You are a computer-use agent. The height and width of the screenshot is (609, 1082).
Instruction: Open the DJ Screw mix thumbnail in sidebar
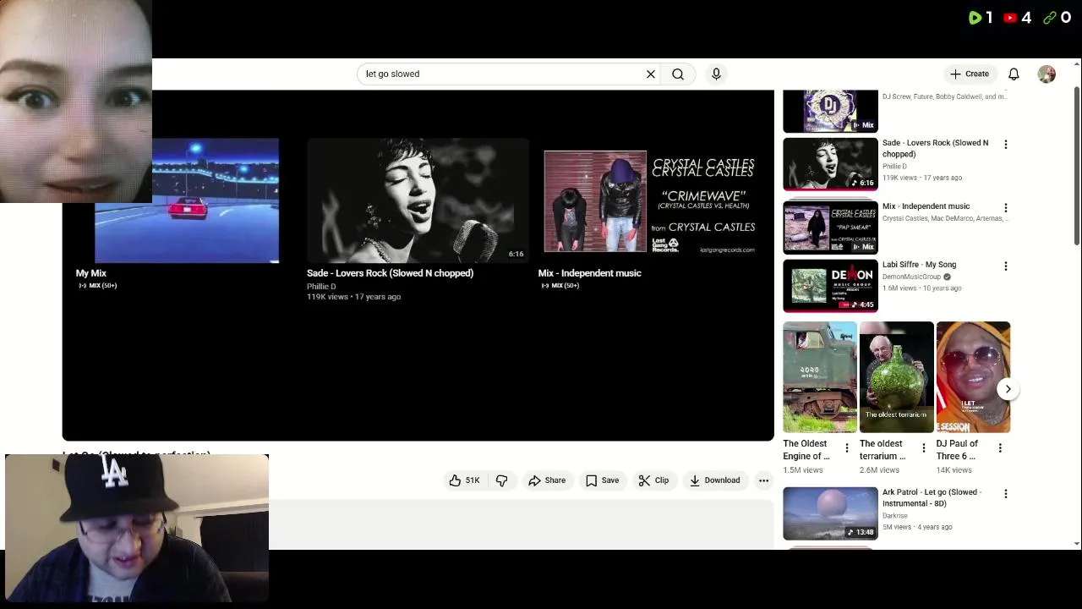coord(830,111)
